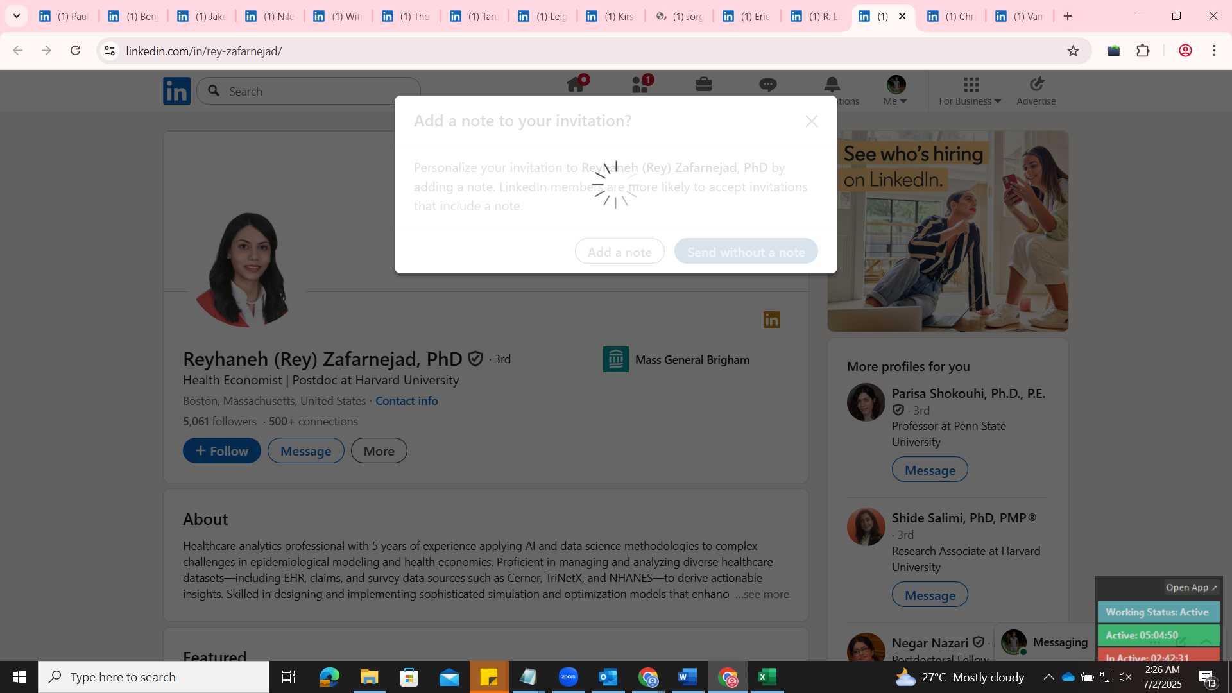The height and width of the screenshot is (693, 1232).
Task: Open Negar Nazari's profile
Action: pos(930,642)
